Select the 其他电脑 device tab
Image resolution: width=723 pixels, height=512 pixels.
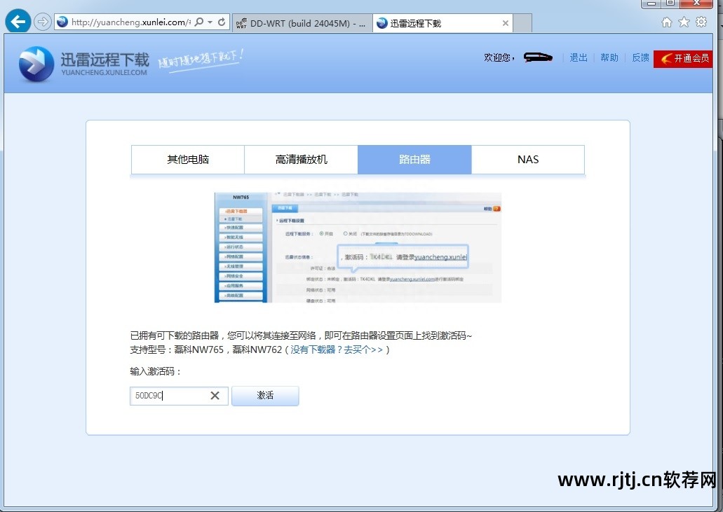click(x=188, y=159)
